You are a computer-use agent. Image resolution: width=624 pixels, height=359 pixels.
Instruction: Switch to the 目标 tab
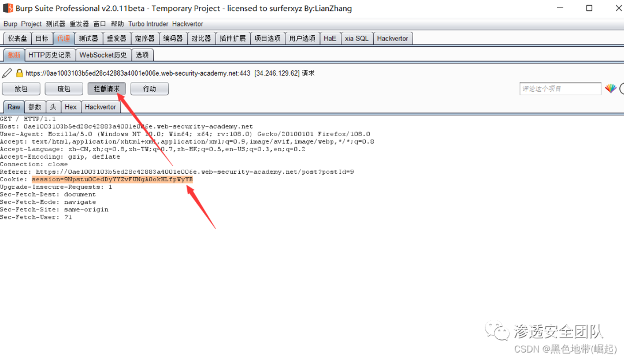42,39
